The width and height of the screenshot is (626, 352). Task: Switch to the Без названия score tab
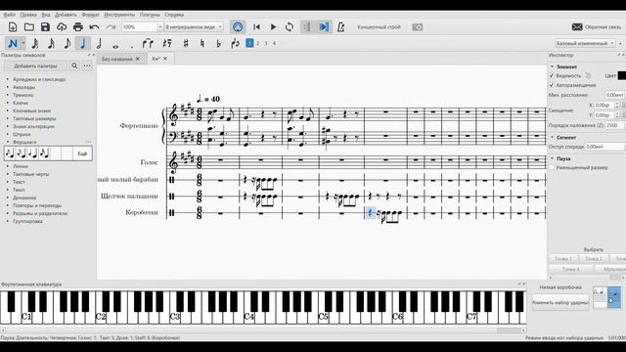[117, 59]
